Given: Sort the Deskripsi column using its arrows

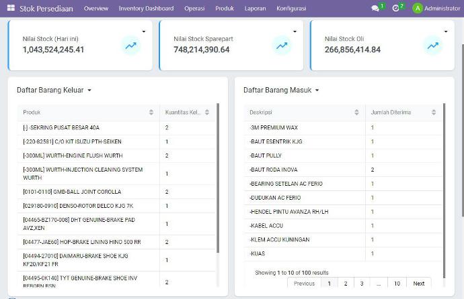Looking at the screenshot, I should point(357,113).
